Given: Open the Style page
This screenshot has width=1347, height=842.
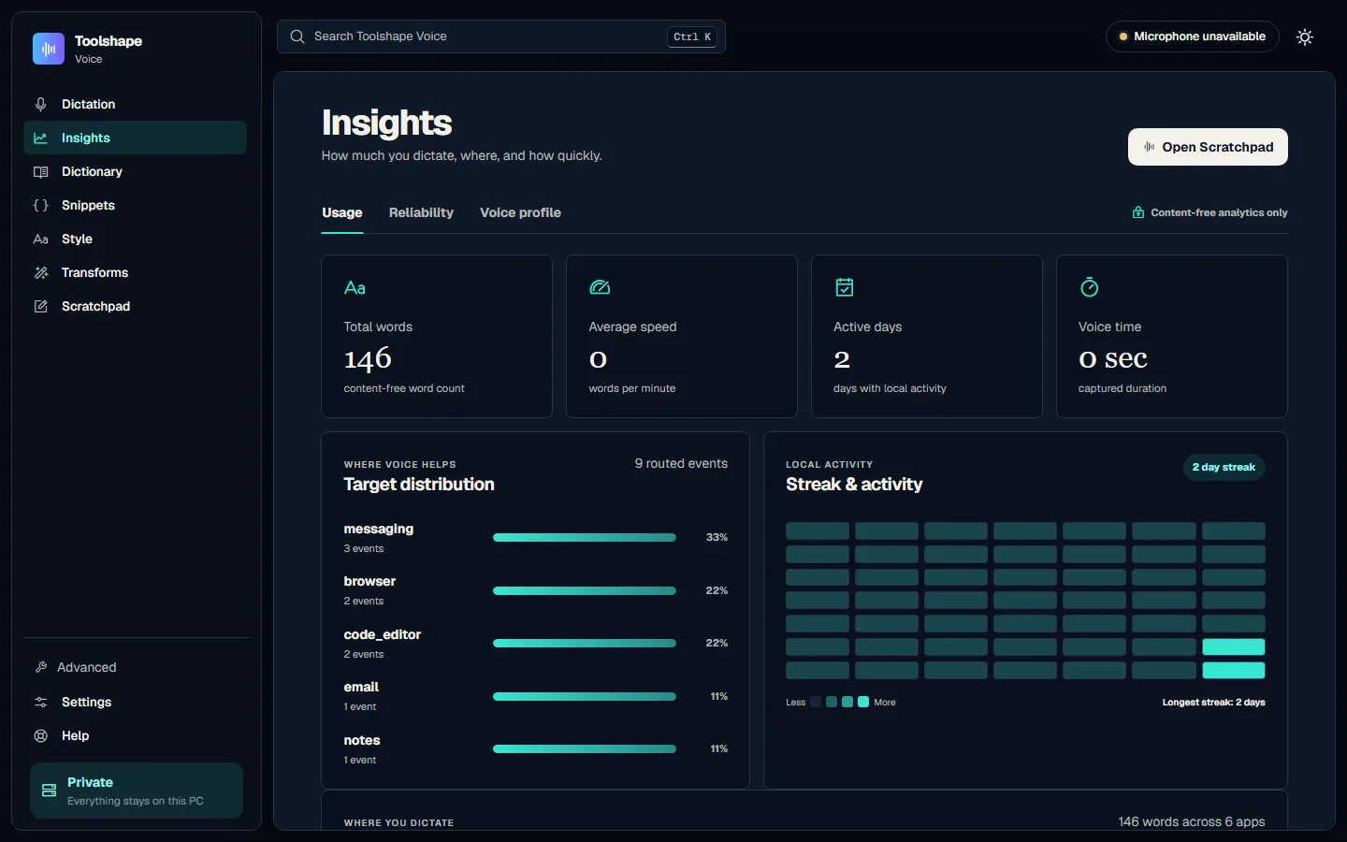Looking at the screenshot, I should 135,239.
